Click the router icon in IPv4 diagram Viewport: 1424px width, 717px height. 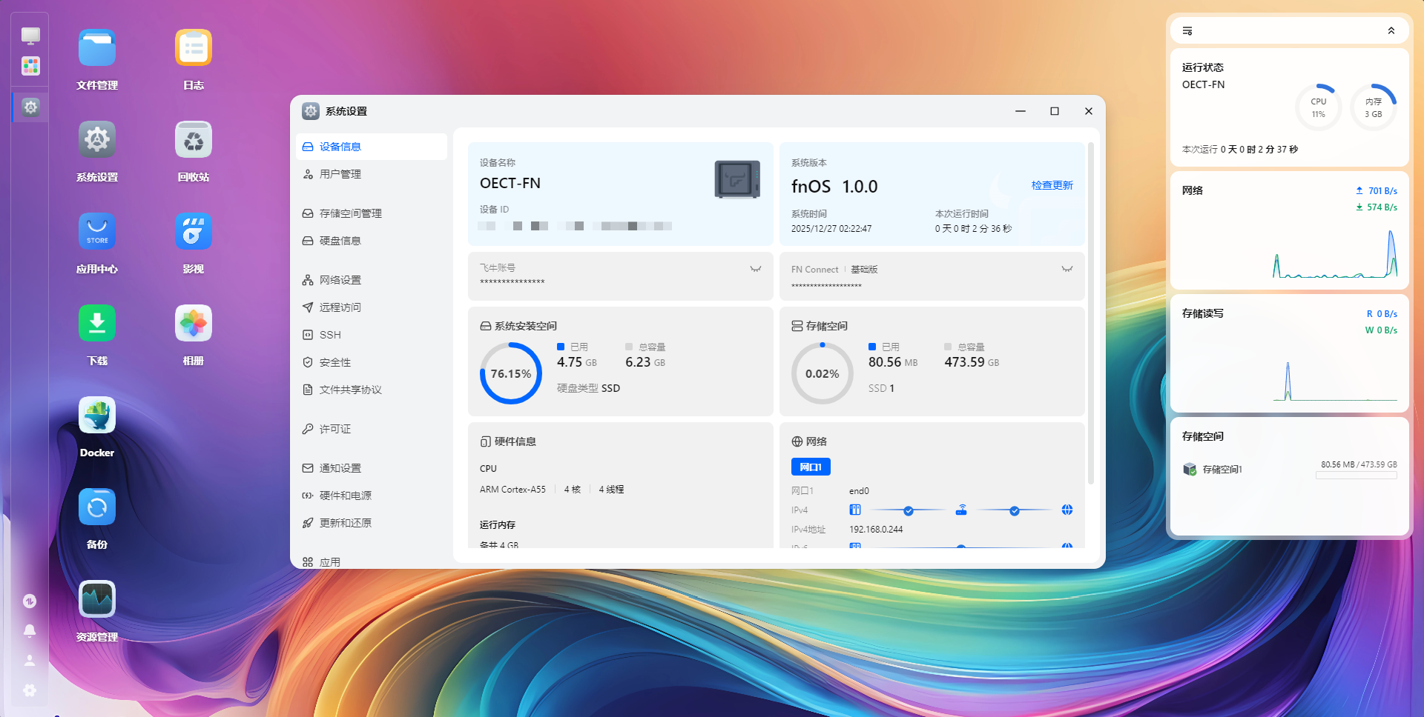click(x=961, y=510)
